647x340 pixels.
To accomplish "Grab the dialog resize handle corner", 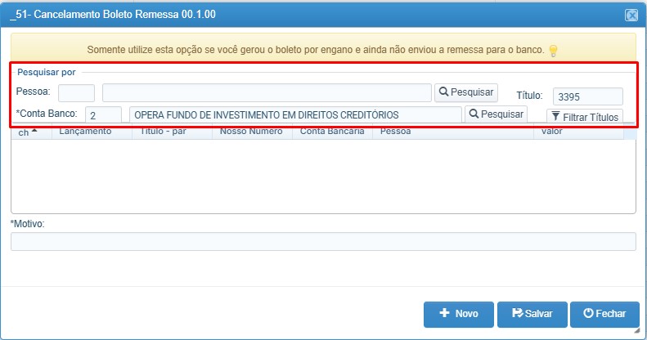I will pyautogui.click(x=637, y=330).
